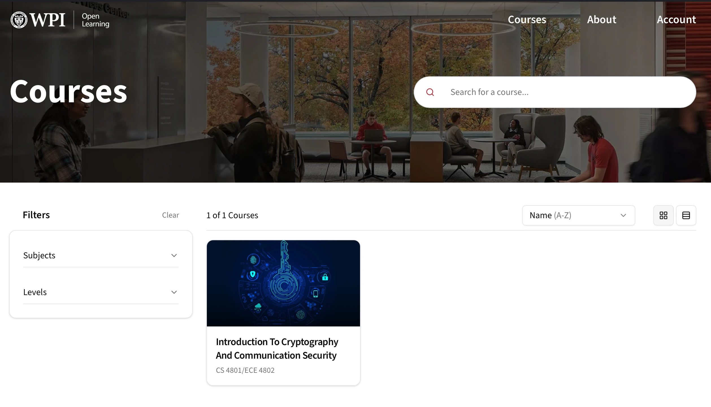Click the red magnifier search icon
The image size is (711, 407).
point(430,92)
